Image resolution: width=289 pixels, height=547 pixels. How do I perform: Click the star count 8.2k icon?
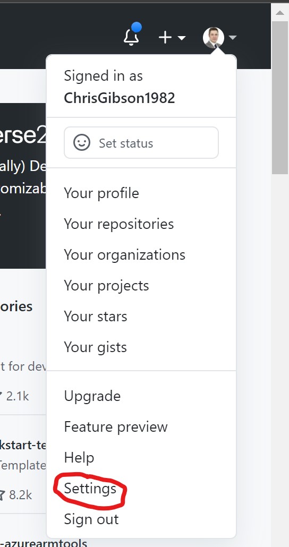[2, 494]
